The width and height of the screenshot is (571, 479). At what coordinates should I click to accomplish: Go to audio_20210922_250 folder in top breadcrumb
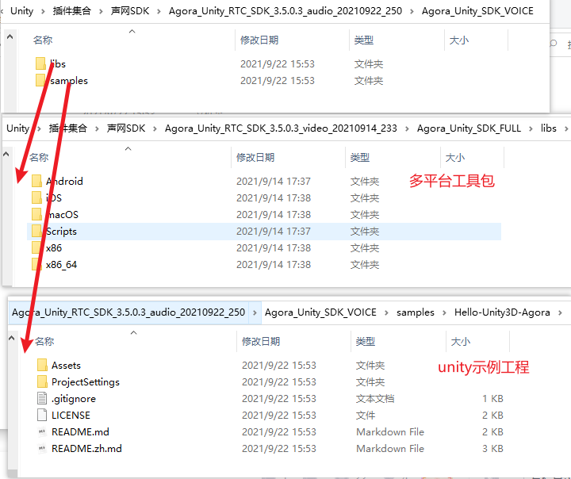285,11
